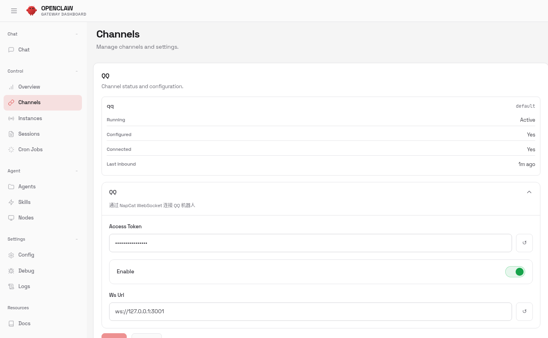548x338 pixels.
Task: Focus the Ws Url input field
Action: (x=311, y=312)
